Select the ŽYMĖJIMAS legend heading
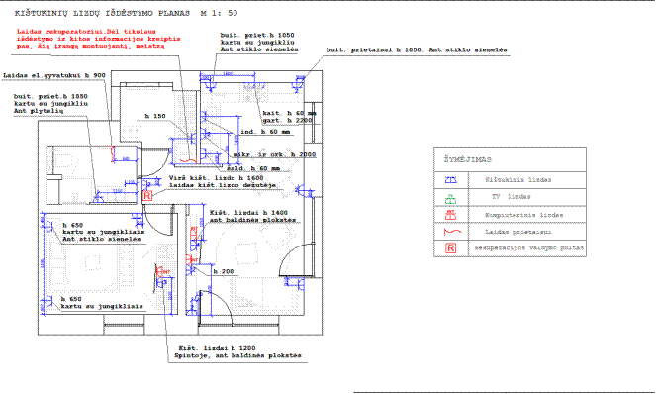The image size is (656, 394). 468,159
